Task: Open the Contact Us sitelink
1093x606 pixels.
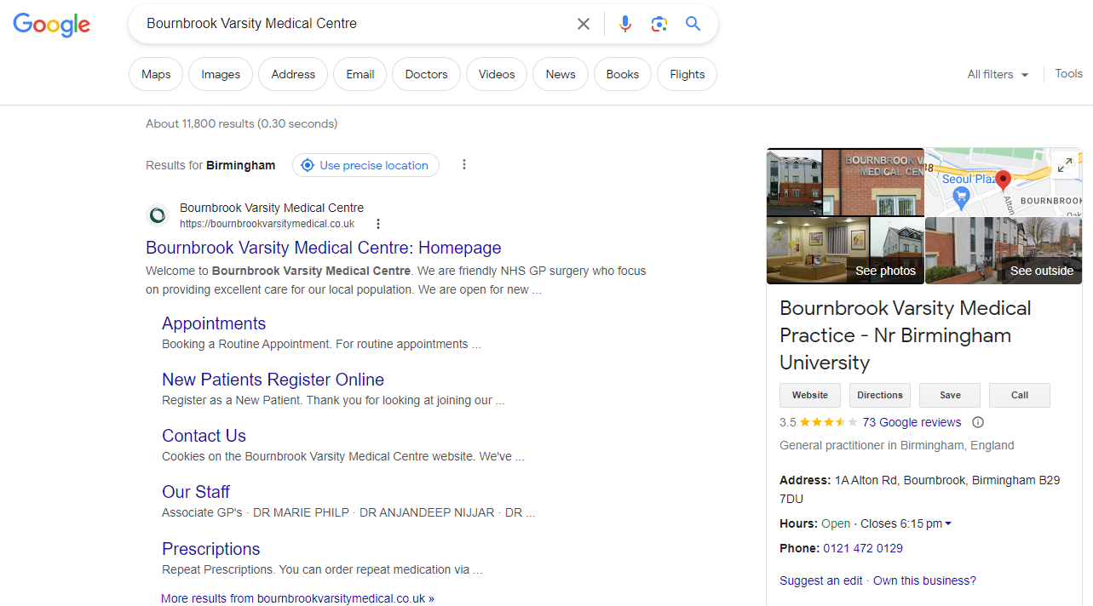Action: (x=204, y=436)
